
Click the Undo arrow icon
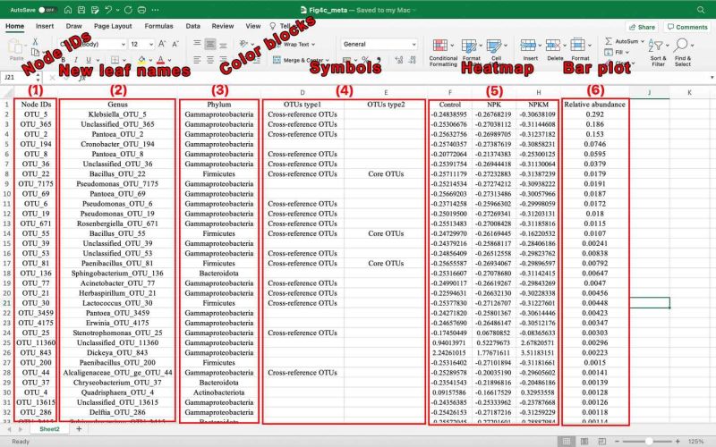(108, 10)
